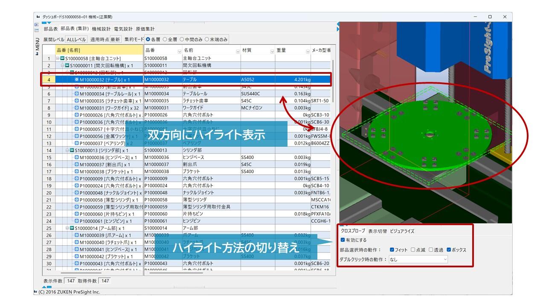The height and width of the screenshot is (307, 546).
Task: Click the assembly icon of S10000013 シリンダ部
Action: point(72,150)
